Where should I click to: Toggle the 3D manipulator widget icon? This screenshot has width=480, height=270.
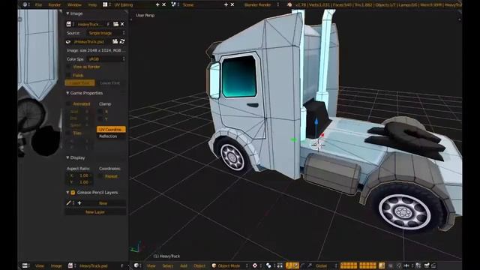289,265
